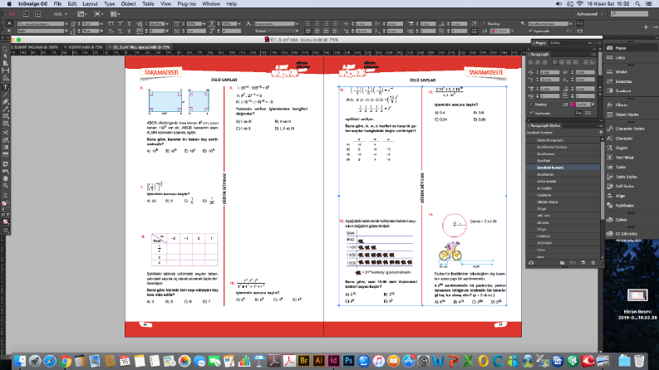Open the File menu
659x370 pixels.
(57, 4)
